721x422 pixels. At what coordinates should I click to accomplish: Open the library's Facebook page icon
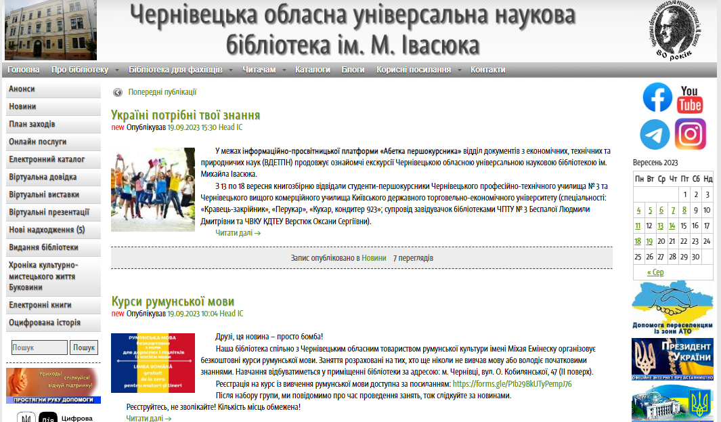[x=657, y=98]
